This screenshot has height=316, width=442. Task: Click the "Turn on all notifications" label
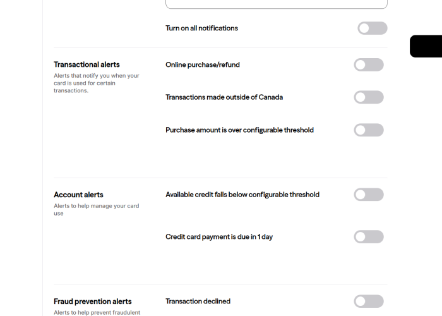[201, 28]
